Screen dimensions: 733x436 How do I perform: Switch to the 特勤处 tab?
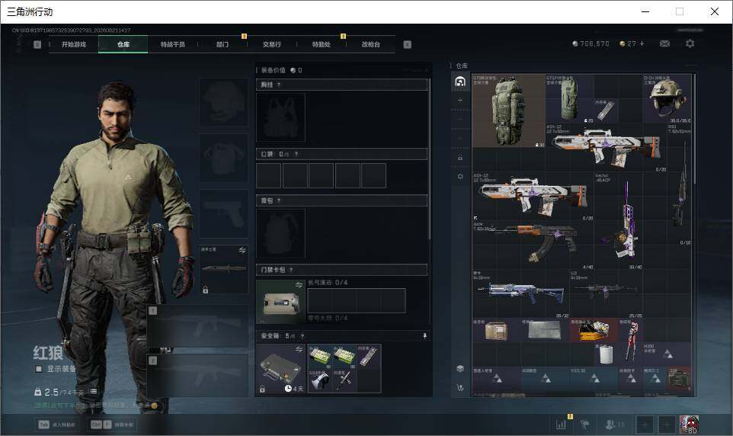coord(322,44)
